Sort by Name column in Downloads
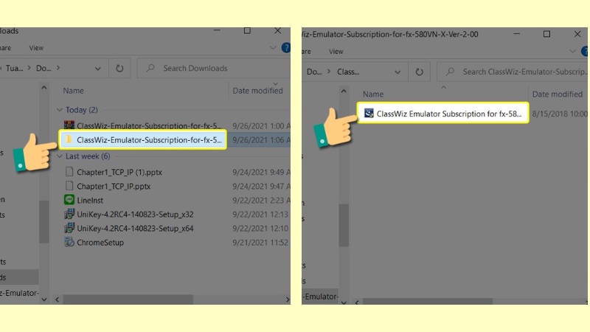The image size is (590, 332). point(73,91)
